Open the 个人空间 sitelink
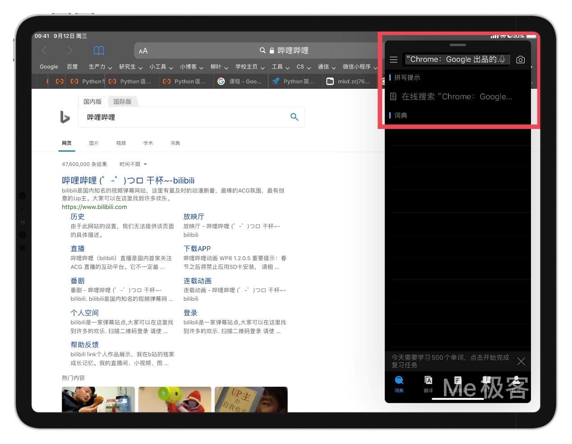572x444 pixels. coord(84,312)
